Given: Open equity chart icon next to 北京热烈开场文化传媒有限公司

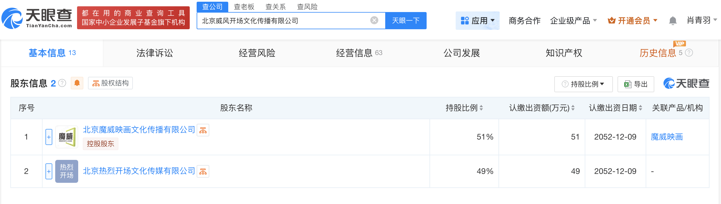Looking at the screenshot, I should [203, 171].
